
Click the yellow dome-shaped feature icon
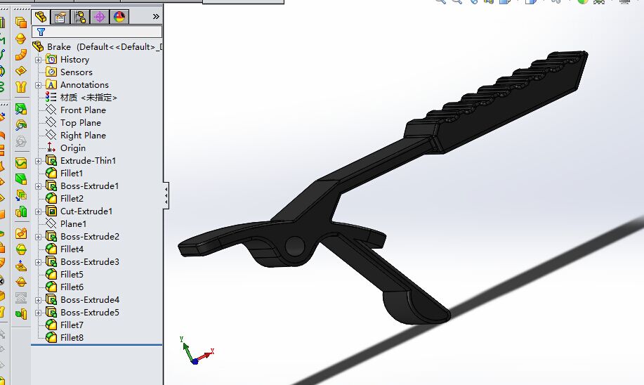tap(20, 39)
